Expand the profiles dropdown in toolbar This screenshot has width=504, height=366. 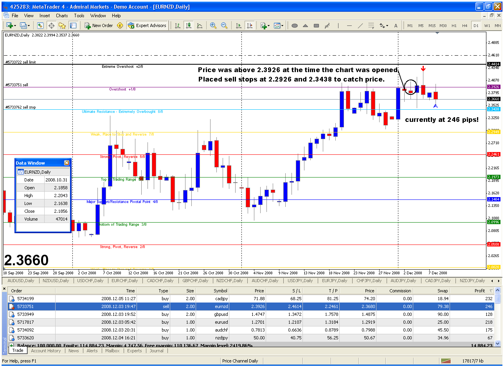(29, 26)
